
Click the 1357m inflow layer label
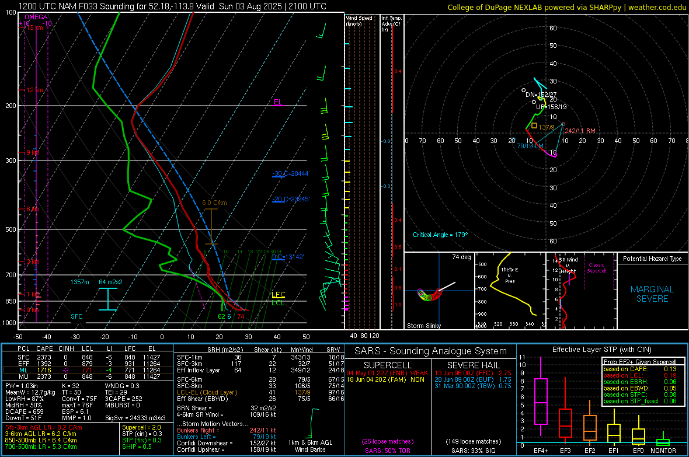pos(79,282)
